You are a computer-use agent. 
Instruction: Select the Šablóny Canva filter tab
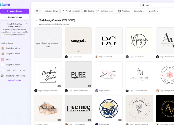click(50, 11)
